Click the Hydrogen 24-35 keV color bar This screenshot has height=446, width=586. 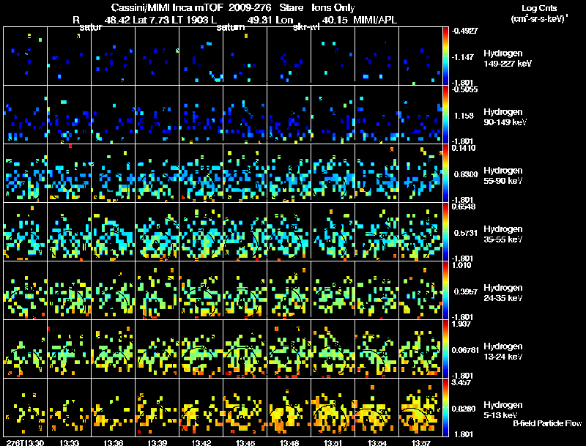click(445, 290)
